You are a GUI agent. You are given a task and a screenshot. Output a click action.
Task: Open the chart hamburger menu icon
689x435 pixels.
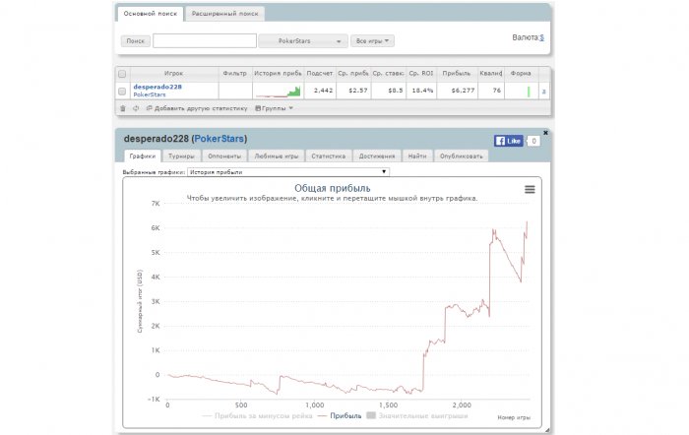(x=530, y=189)
